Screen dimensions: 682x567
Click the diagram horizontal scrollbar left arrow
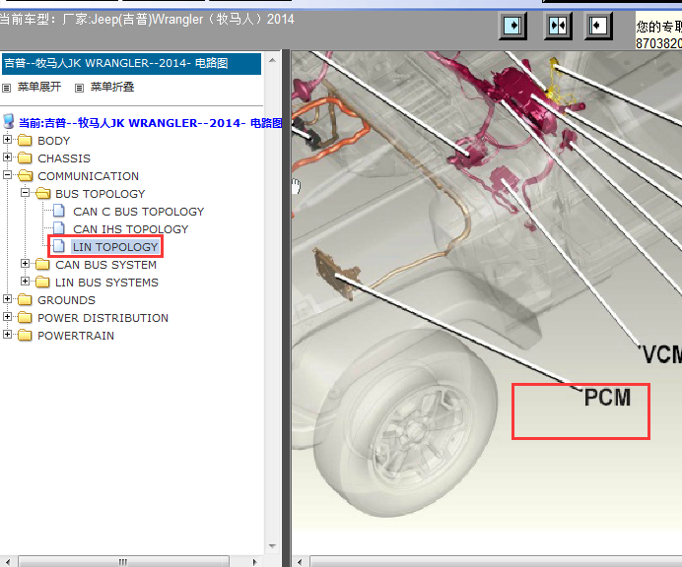point(300,561)
